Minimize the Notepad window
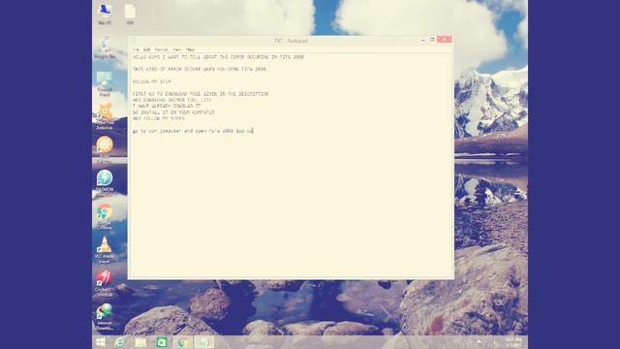Screen dimensions: 620x349 click(423, 40)
